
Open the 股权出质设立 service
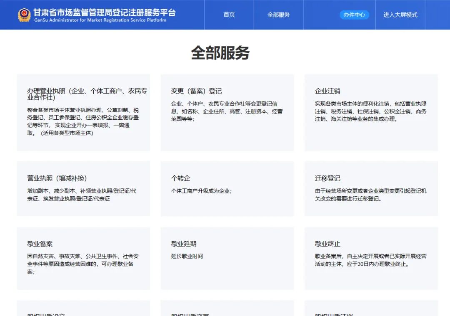83,310
